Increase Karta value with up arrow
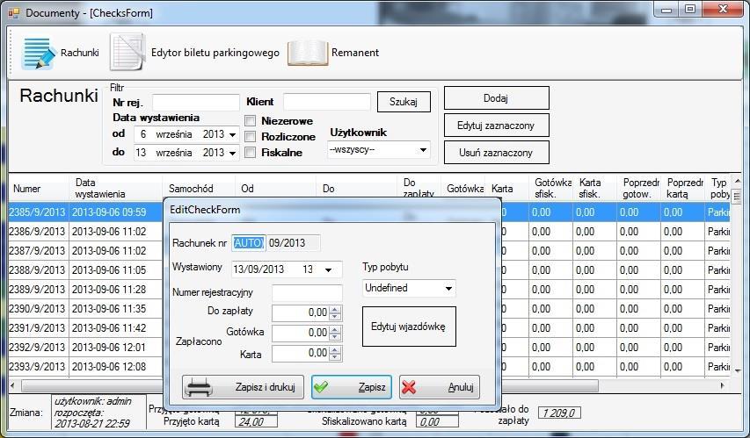 [335, 350]
